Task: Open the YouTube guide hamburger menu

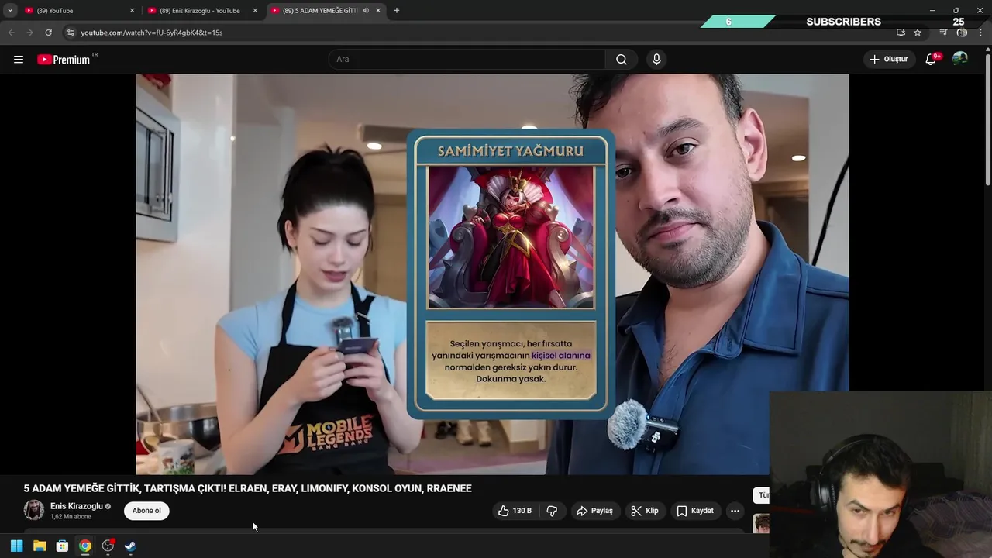Action: [19, 60]
